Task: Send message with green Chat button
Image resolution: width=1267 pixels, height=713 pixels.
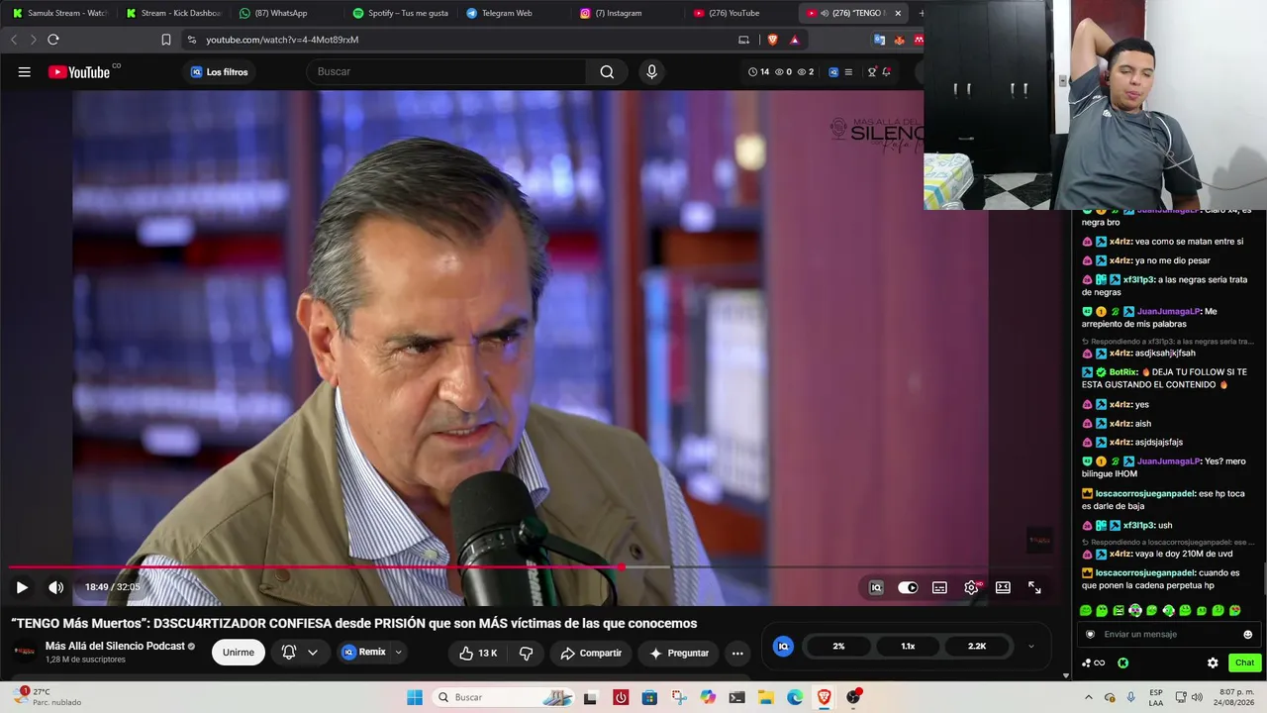Action: point(1244,662)
